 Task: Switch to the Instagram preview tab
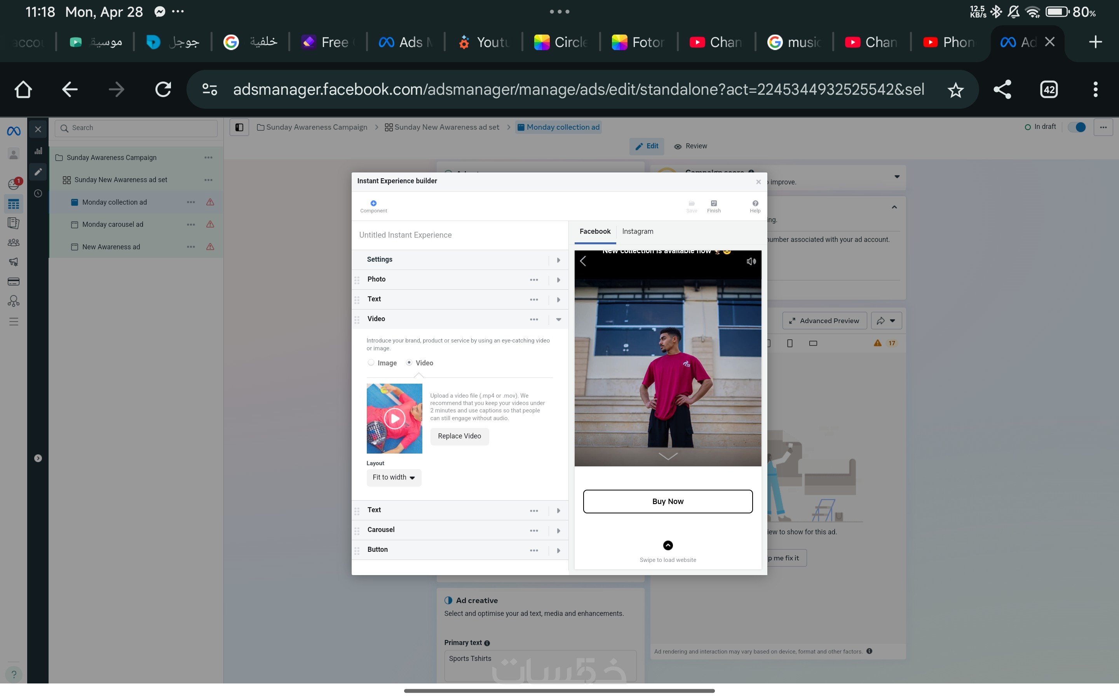coord(637,231)
